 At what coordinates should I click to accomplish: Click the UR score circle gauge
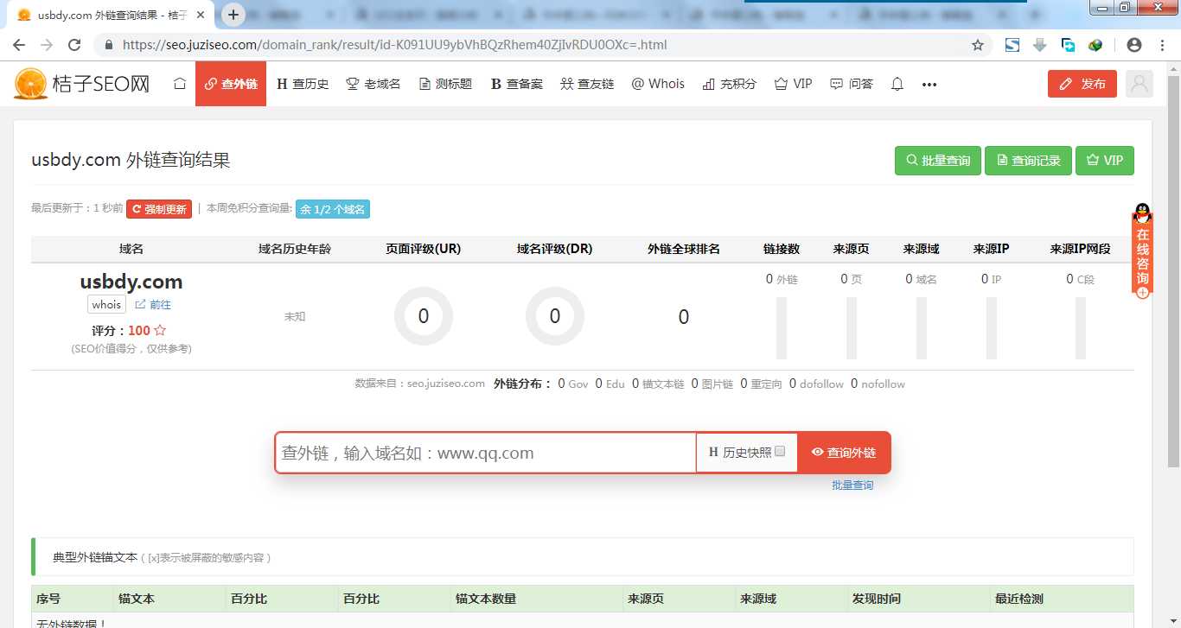pyautogui.click(x=424, y=316)
